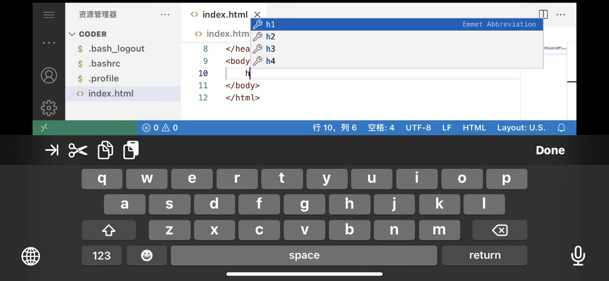The image size is (609, 281).
Task: Change LF end of line sequence
Action: (x=447, y=128)
